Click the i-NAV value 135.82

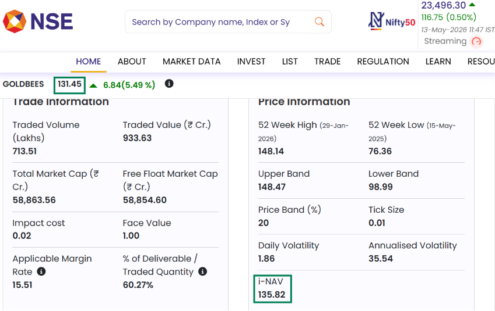(x=272, y=294)
